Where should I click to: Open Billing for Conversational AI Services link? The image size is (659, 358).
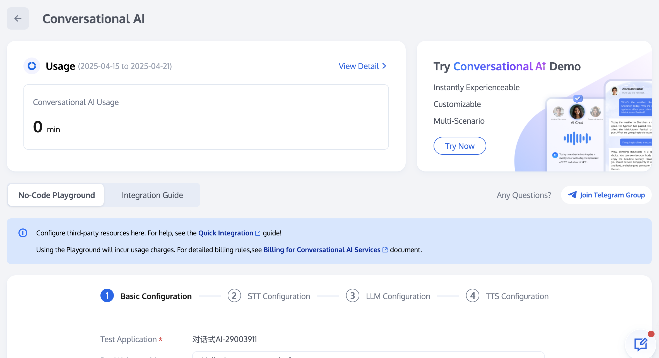click(322, 250)
